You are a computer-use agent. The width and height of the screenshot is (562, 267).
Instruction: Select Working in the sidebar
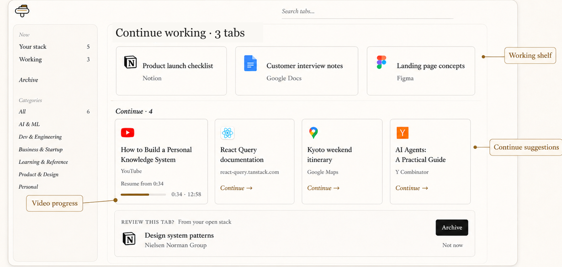click(x=54, y=59)
